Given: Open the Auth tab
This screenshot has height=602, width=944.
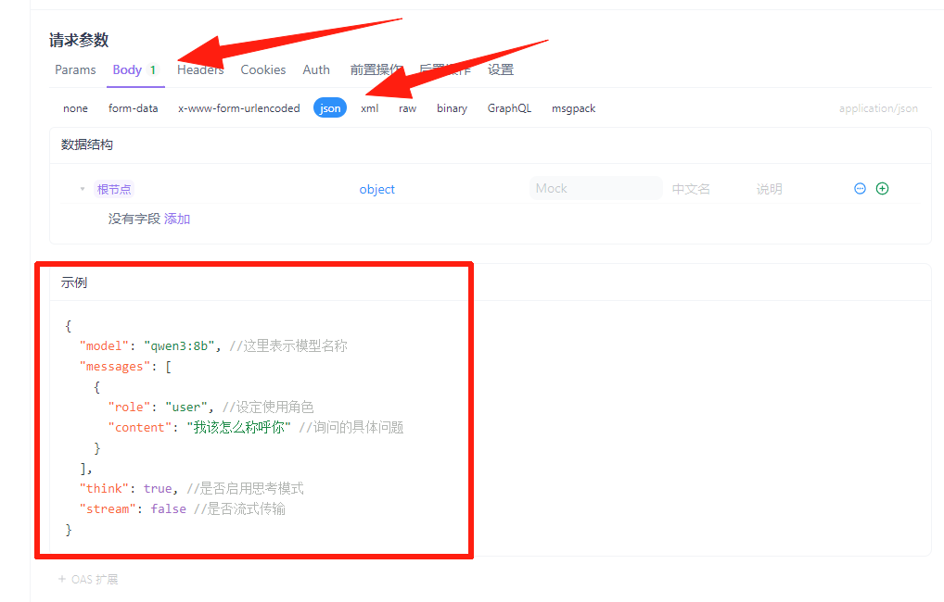Looking at the screenshot, I should [316, 69].
